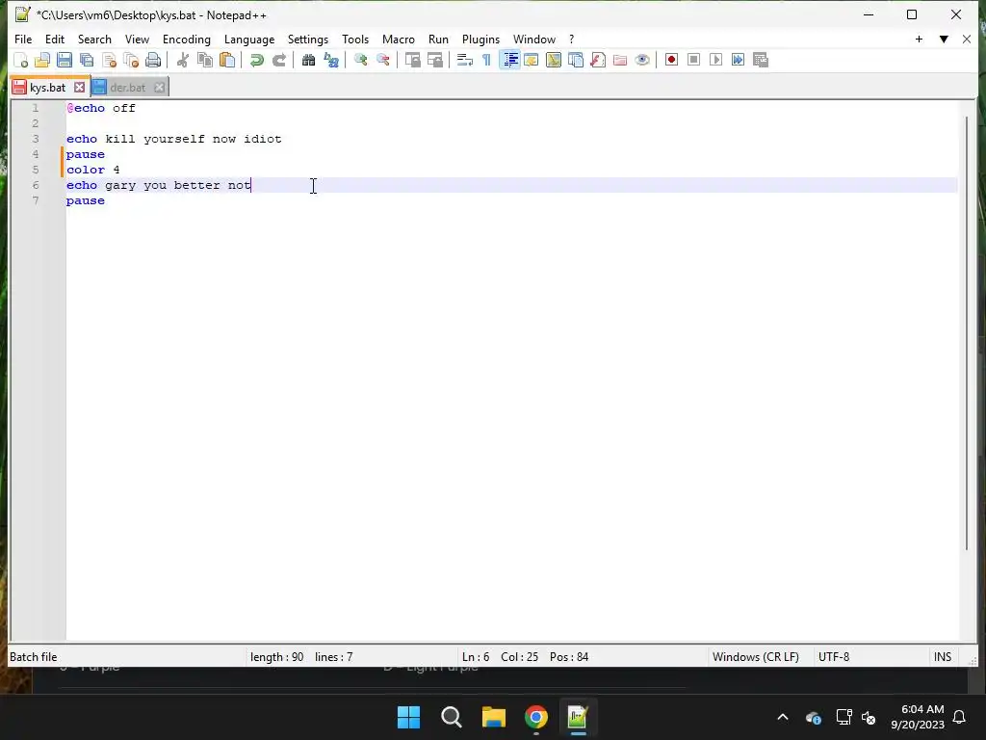Viewport: 986px width, 740px height.
Task: Click the Stop Recording macro button
Action: [693, 60]
